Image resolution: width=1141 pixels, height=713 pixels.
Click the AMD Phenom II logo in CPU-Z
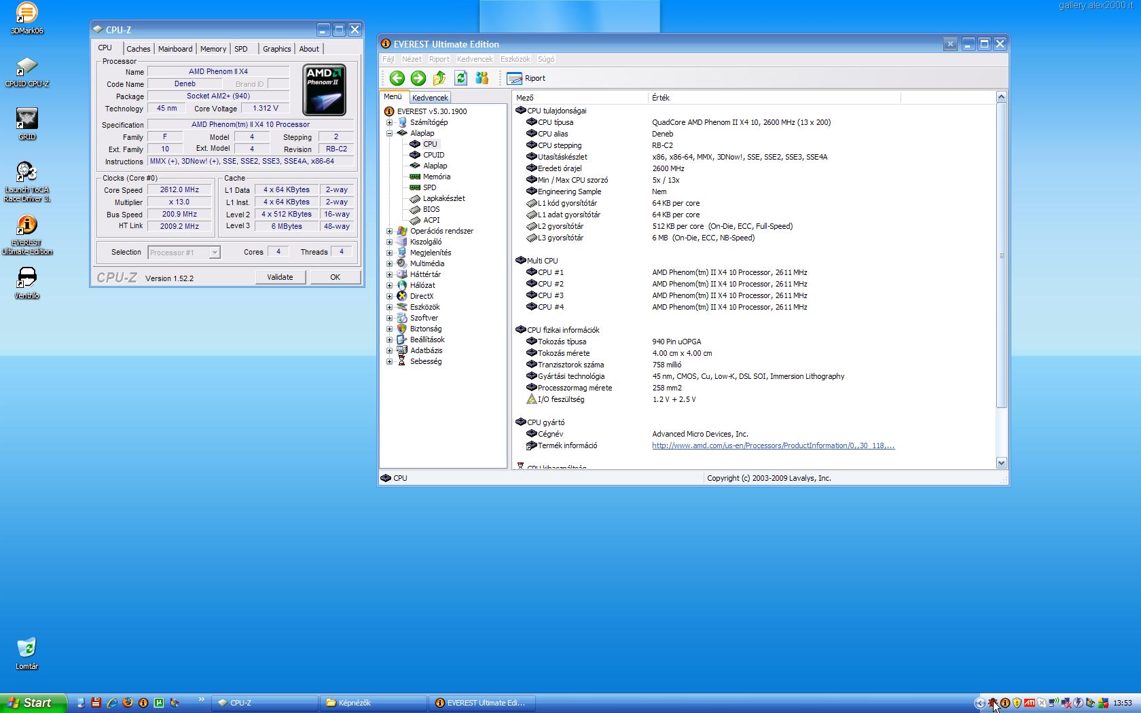coord(325,90)
